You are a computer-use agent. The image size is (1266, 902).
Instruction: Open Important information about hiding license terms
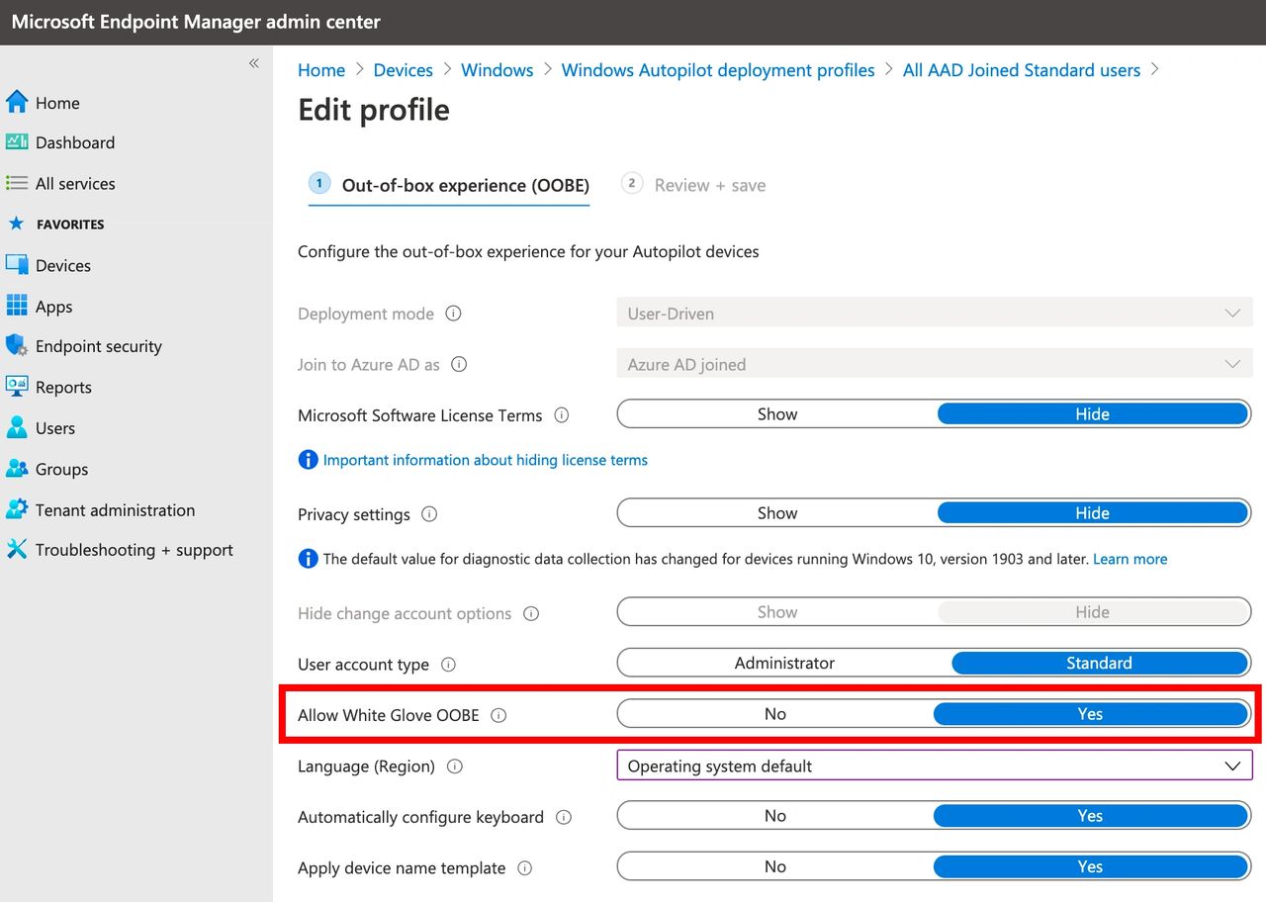(x=485, y=460)
